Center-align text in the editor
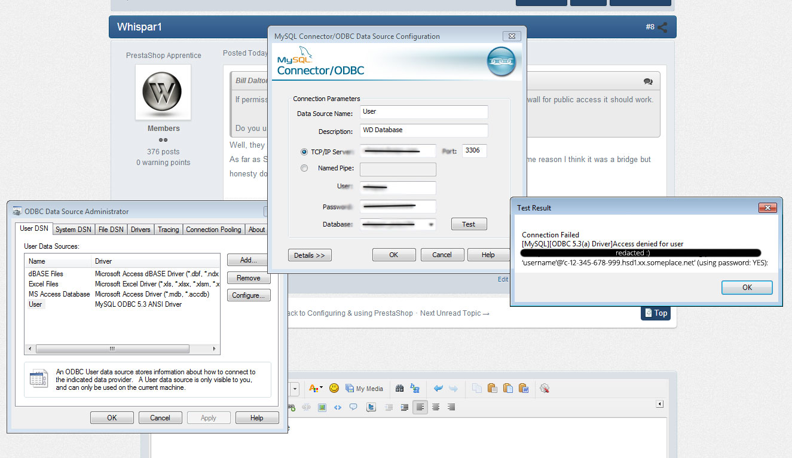Image resolution: width=792 pixels, height=458 pixels. click(436, 407)
